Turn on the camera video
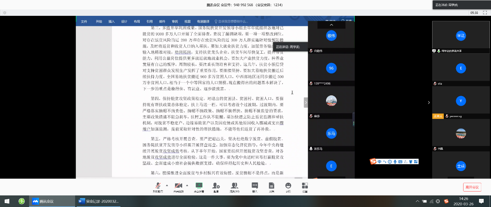Viewport: 491px width, 207px height. click(x=178, y=186)
